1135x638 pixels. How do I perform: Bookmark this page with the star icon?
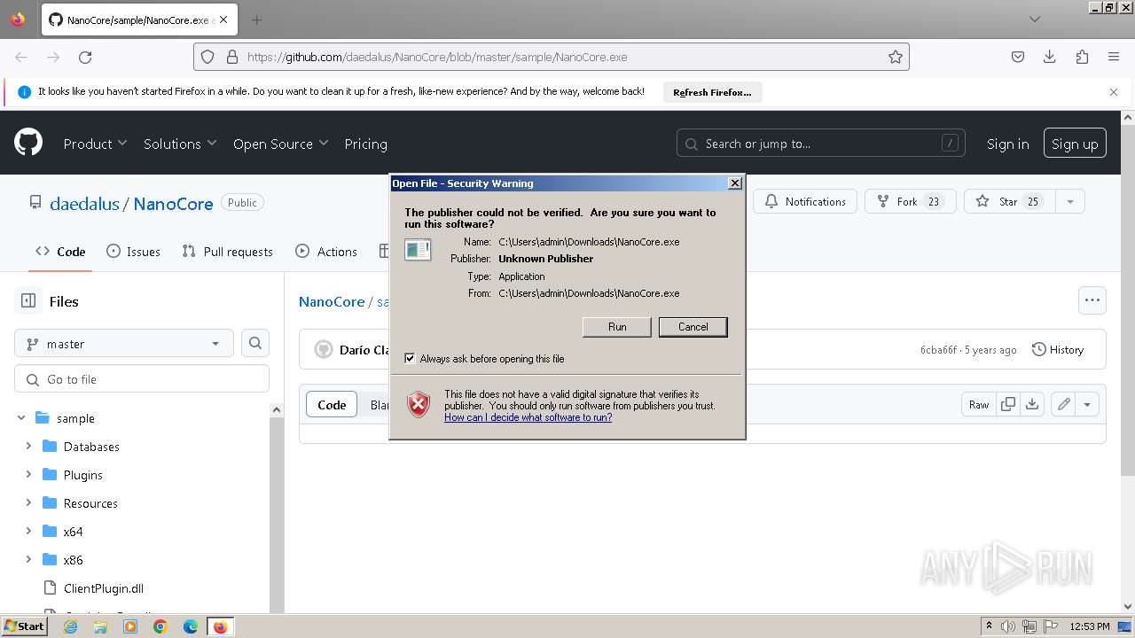coord(896,57)
